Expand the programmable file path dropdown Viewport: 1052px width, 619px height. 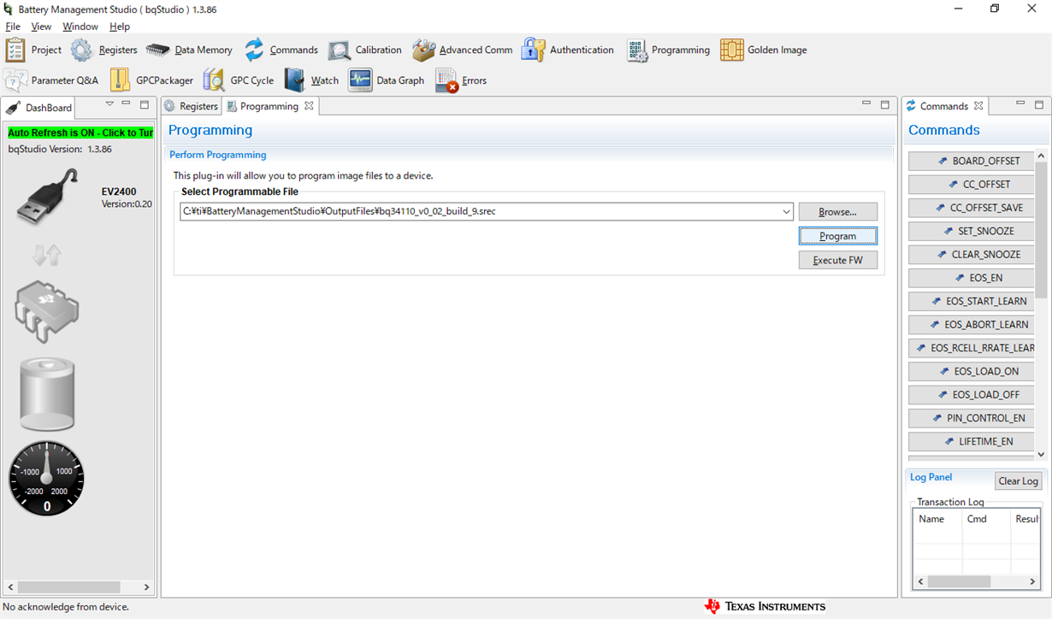point(786,212)
